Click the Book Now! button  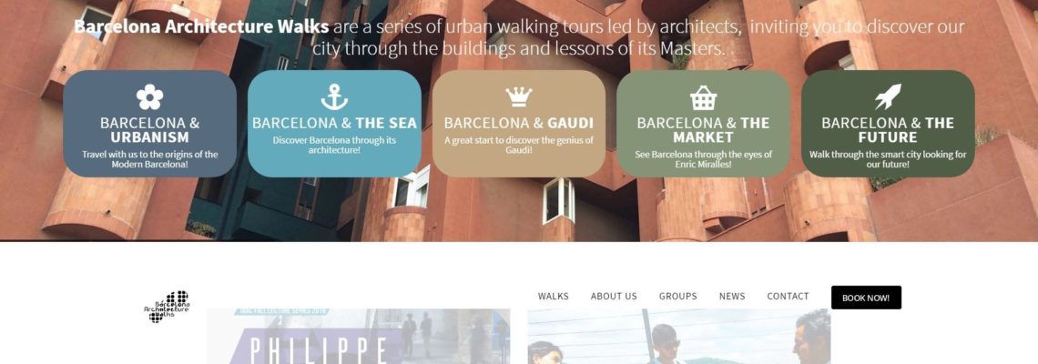[x=866, y=298]
